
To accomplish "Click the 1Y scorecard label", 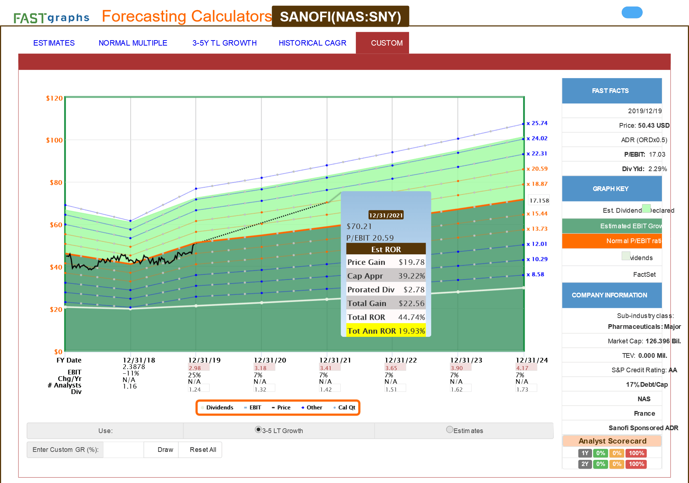I will click(585, 453).
